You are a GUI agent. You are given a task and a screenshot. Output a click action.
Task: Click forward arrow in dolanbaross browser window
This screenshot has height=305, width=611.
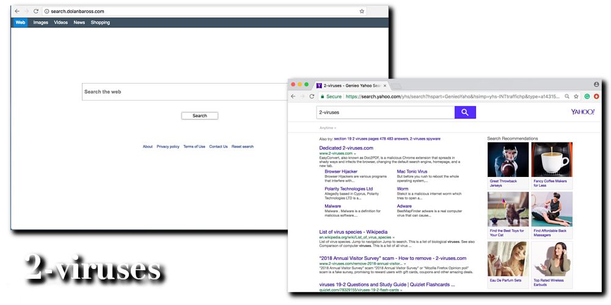26,11
